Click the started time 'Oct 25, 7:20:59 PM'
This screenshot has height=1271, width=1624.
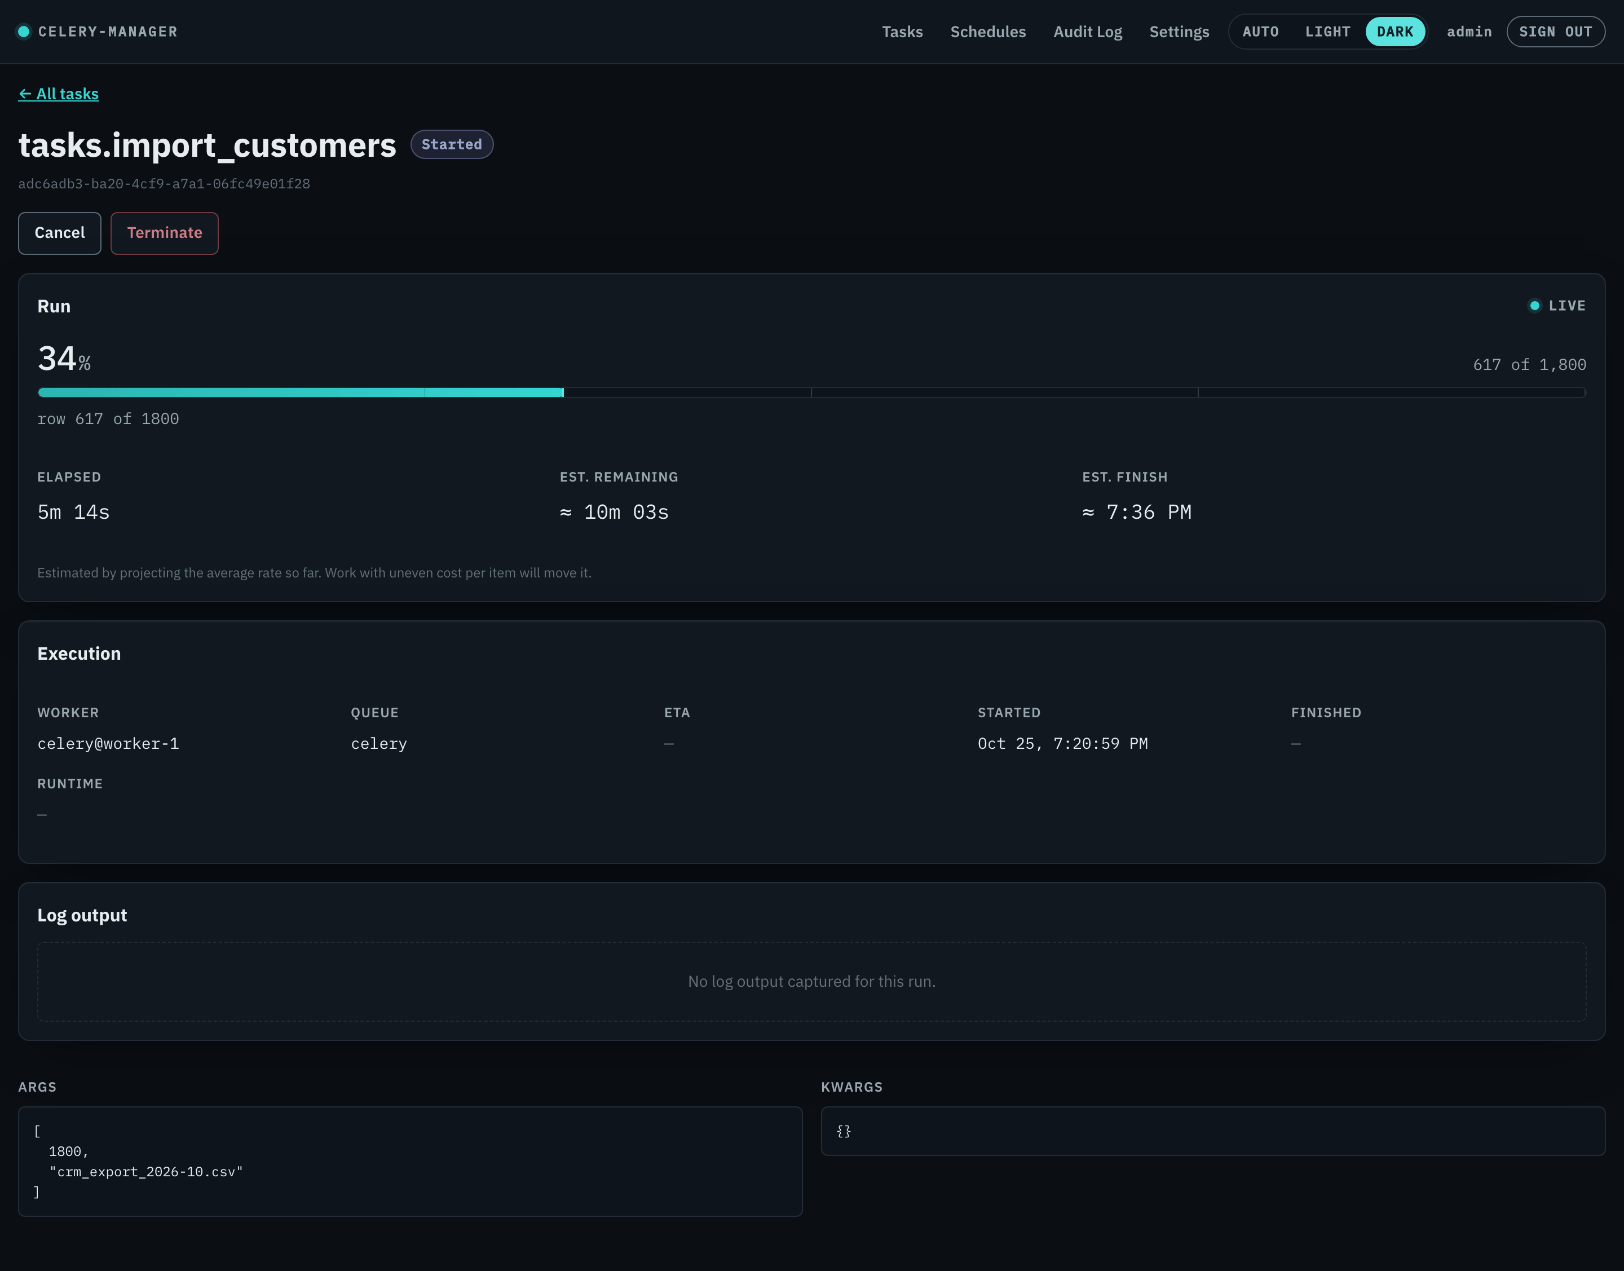[x=1062, y=743]
